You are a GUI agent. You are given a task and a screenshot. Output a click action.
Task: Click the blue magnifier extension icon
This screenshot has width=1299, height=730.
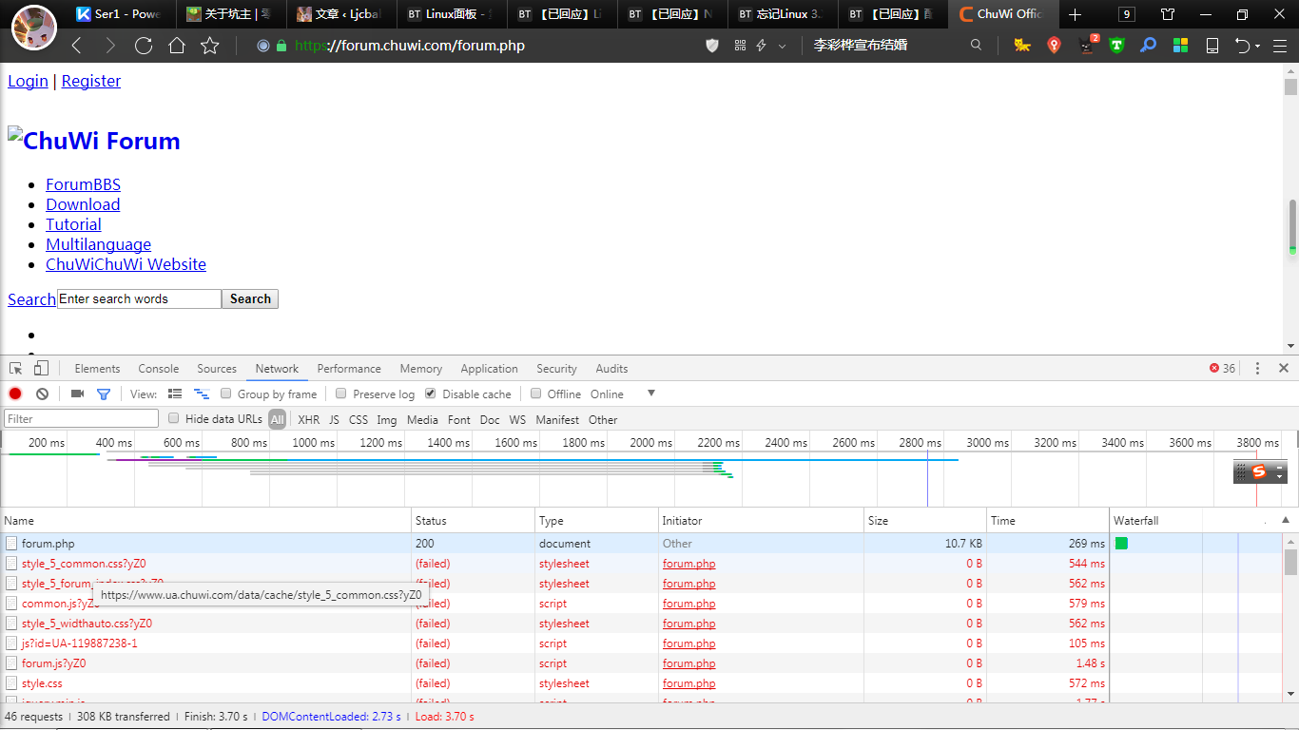(x=1149, y=45)
